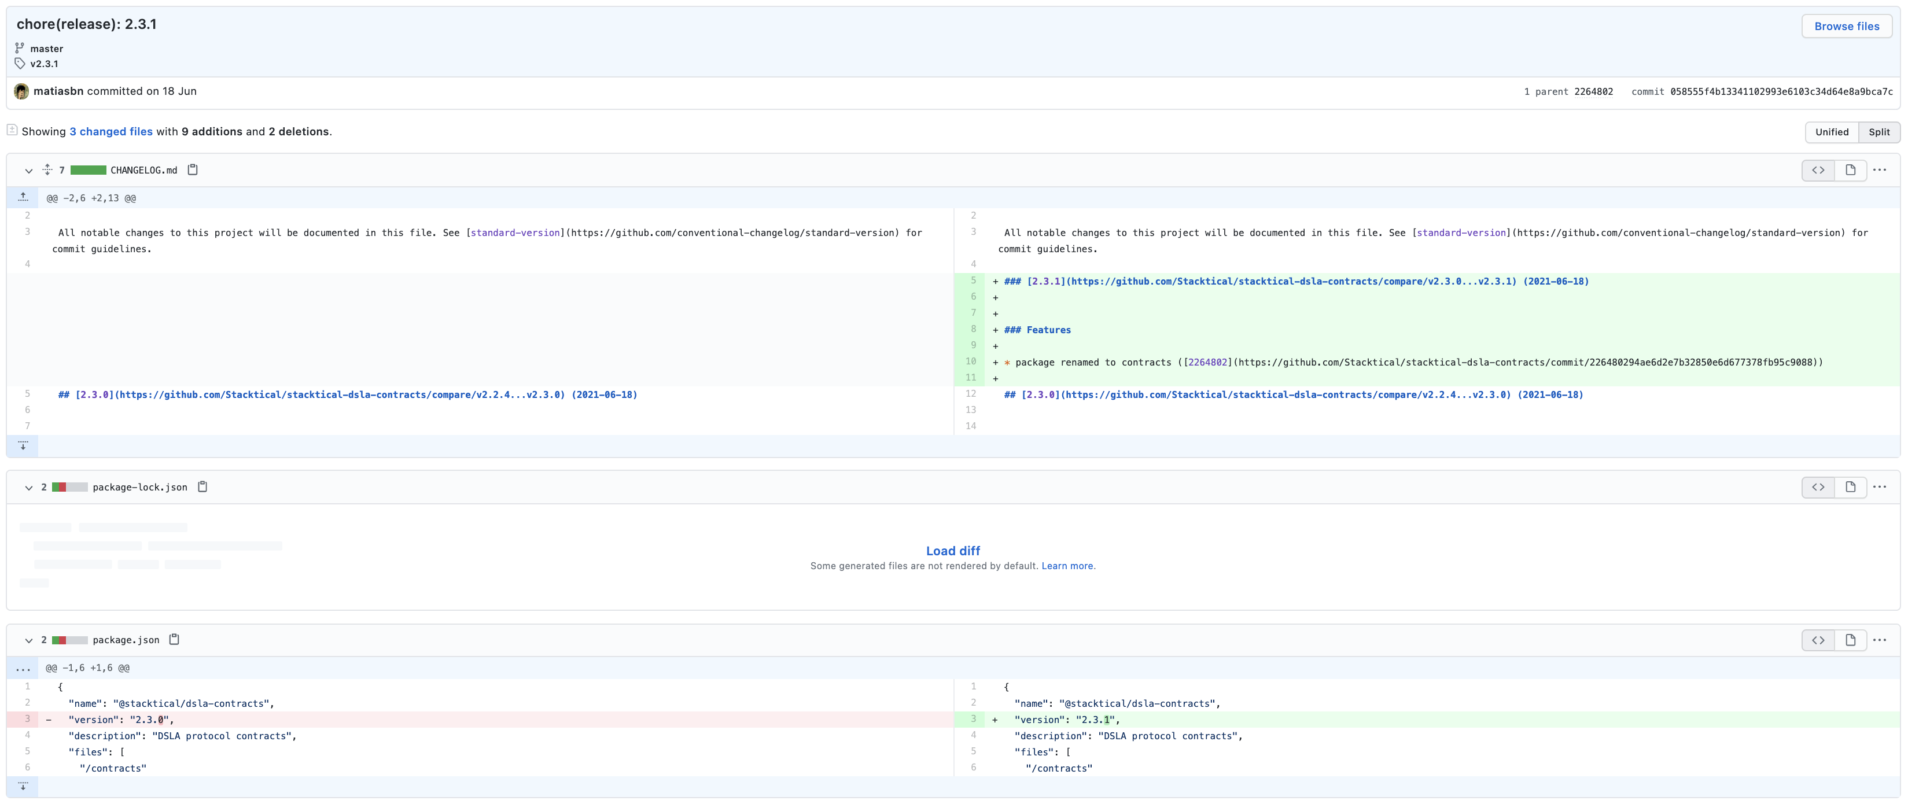Viewport: 1908px width, 804px height.
Task: View rich diff of package.json
Action: 1850,640
